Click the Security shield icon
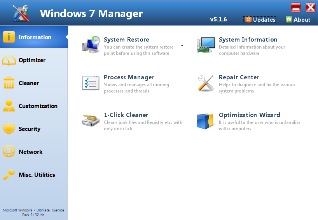Image resolution: width=318 pixels, height=220 pixels. coord(9,129)
